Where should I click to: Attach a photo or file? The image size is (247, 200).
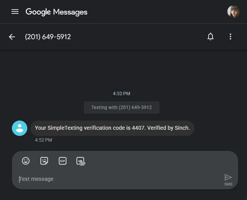81,161
